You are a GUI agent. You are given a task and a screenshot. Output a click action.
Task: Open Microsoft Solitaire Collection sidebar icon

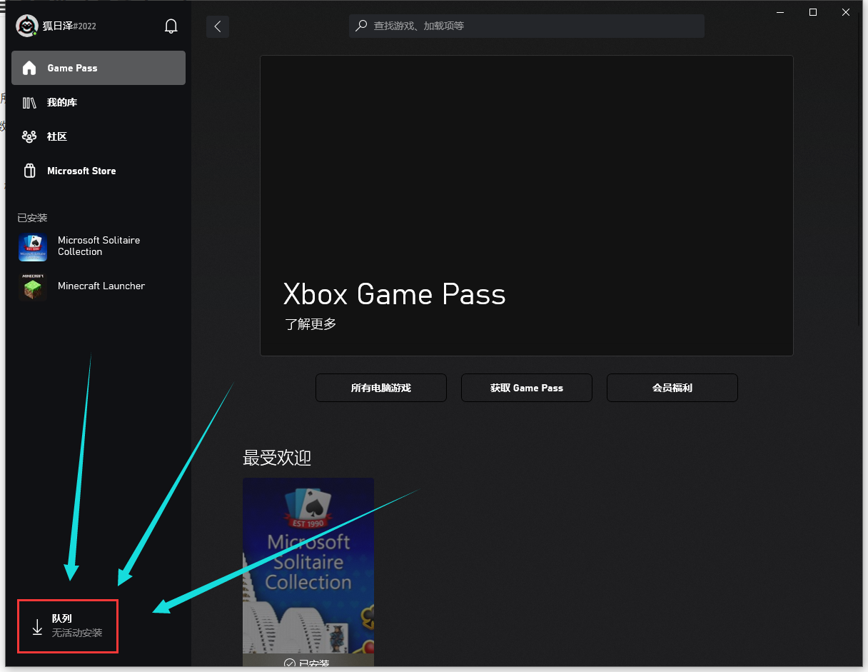(33, 247)
